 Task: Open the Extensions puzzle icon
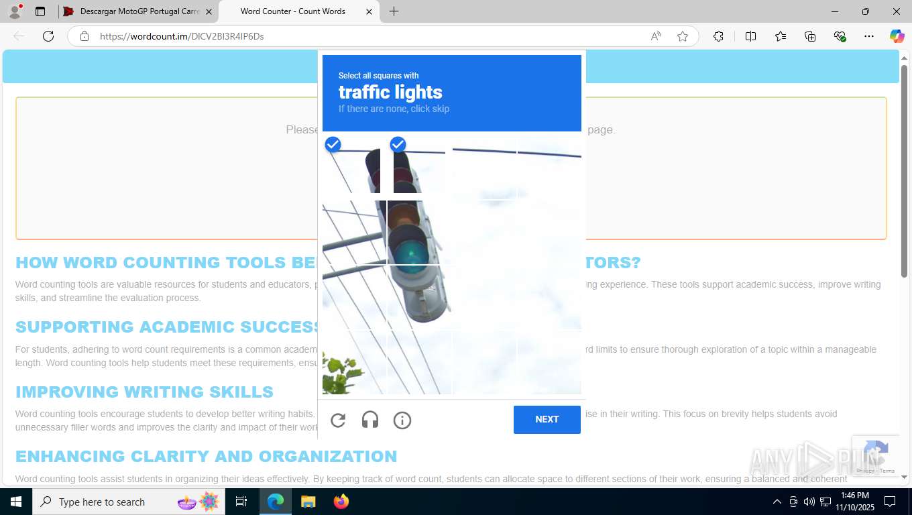[718, 36]
